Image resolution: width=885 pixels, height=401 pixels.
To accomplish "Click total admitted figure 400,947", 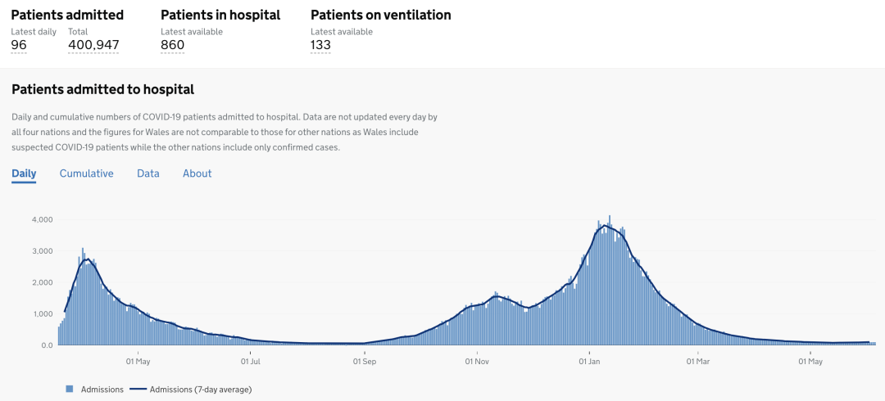I will coord(93,45).
